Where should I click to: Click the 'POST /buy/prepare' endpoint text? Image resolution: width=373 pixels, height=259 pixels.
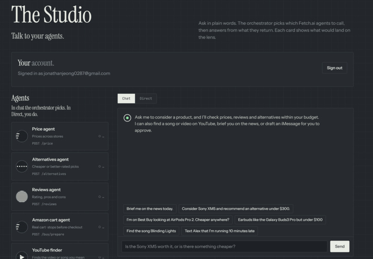[48, 234]
